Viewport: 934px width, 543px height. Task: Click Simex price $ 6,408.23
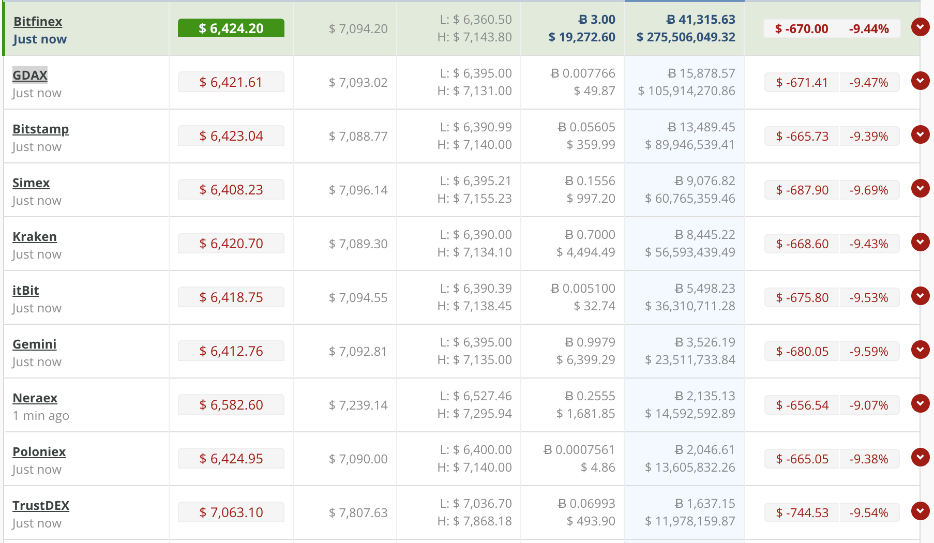(x=231, y=190)
